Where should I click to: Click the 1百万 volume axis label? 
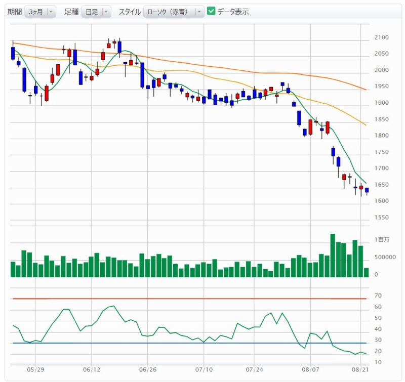pyautogui.click(x=382, y=240)
